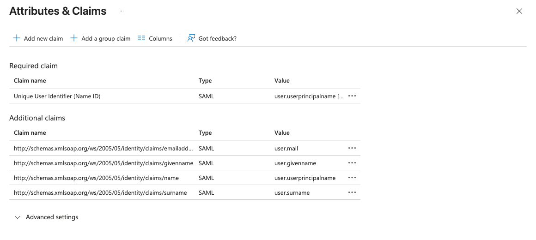536x240 pixels.
Task: Click the plus icon for Add new claim
Action: 17,38
